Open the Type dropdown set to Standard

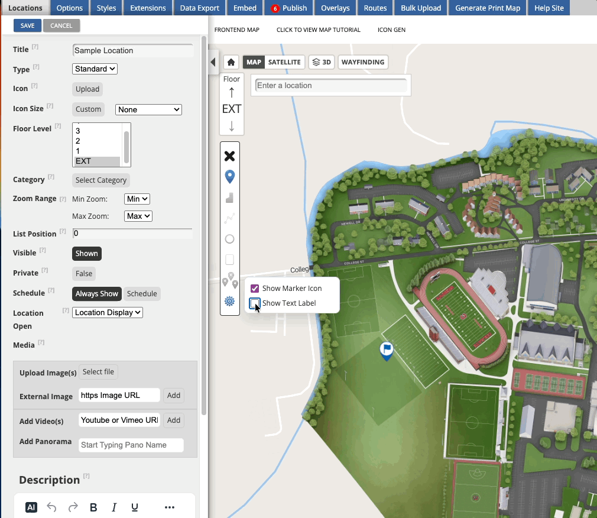pyautogui.click(x=95, y=69)
